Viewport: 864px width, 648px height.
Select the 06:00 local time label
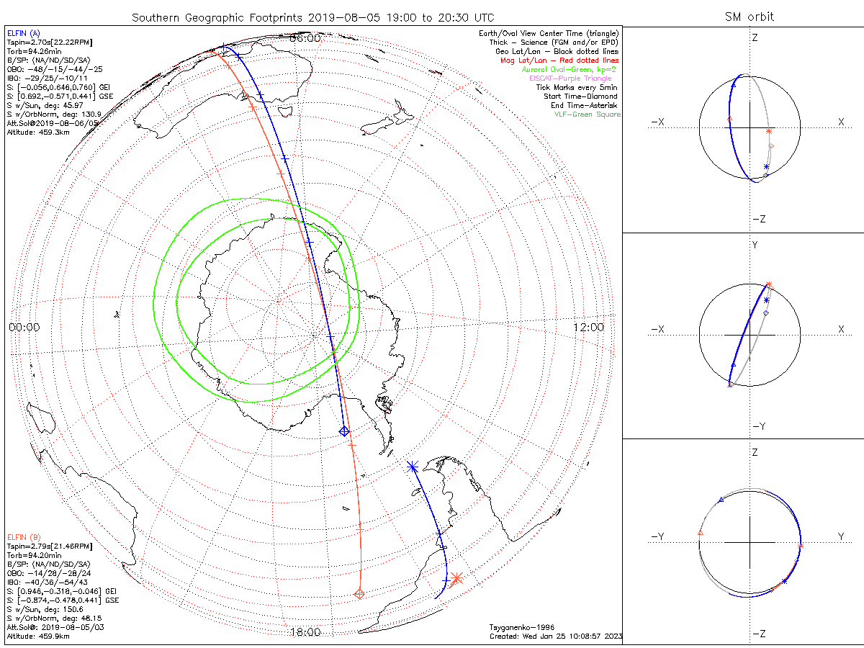pyautogui.click(x=305, y=38)
